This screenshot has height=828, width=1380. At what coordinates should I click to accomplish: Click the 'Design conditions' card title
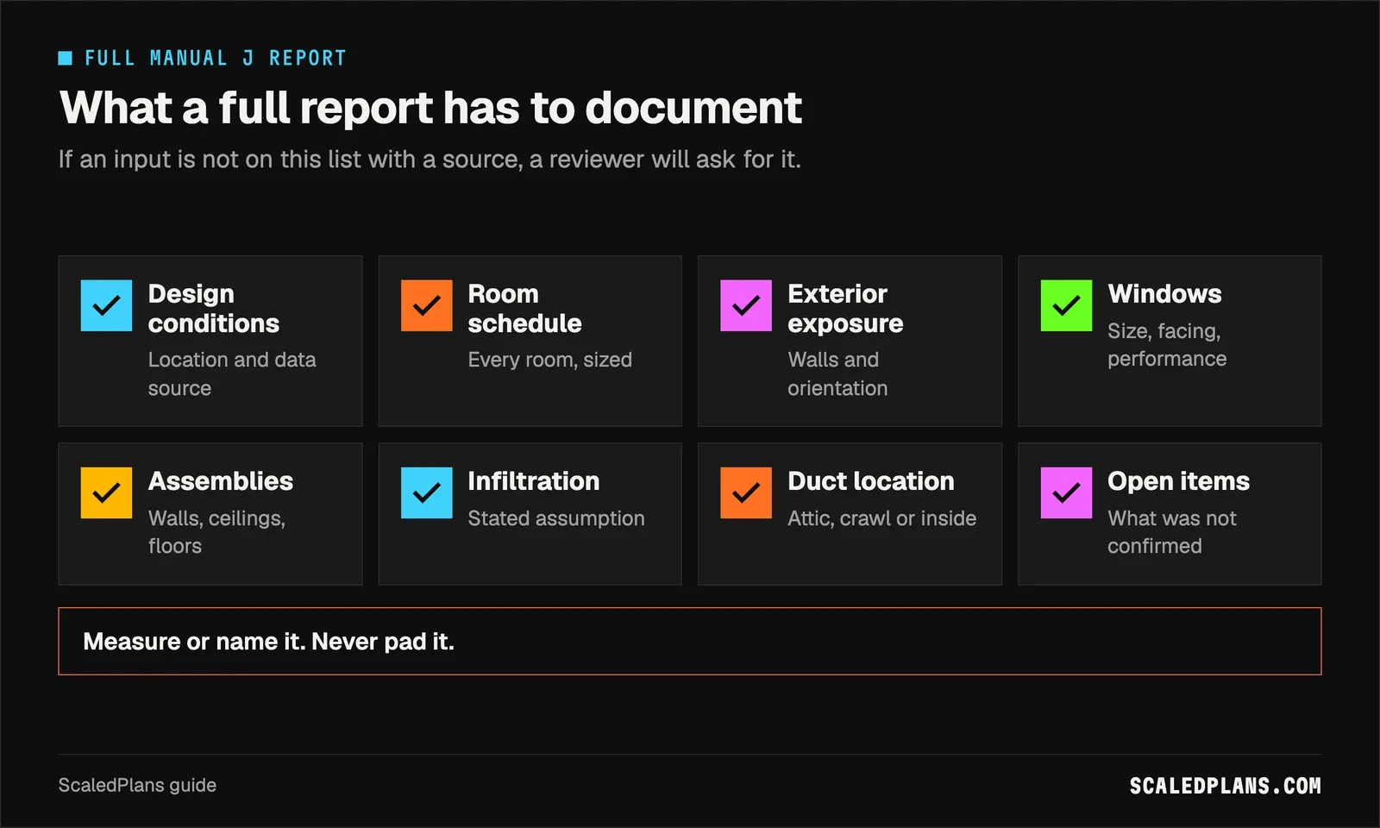214,308
